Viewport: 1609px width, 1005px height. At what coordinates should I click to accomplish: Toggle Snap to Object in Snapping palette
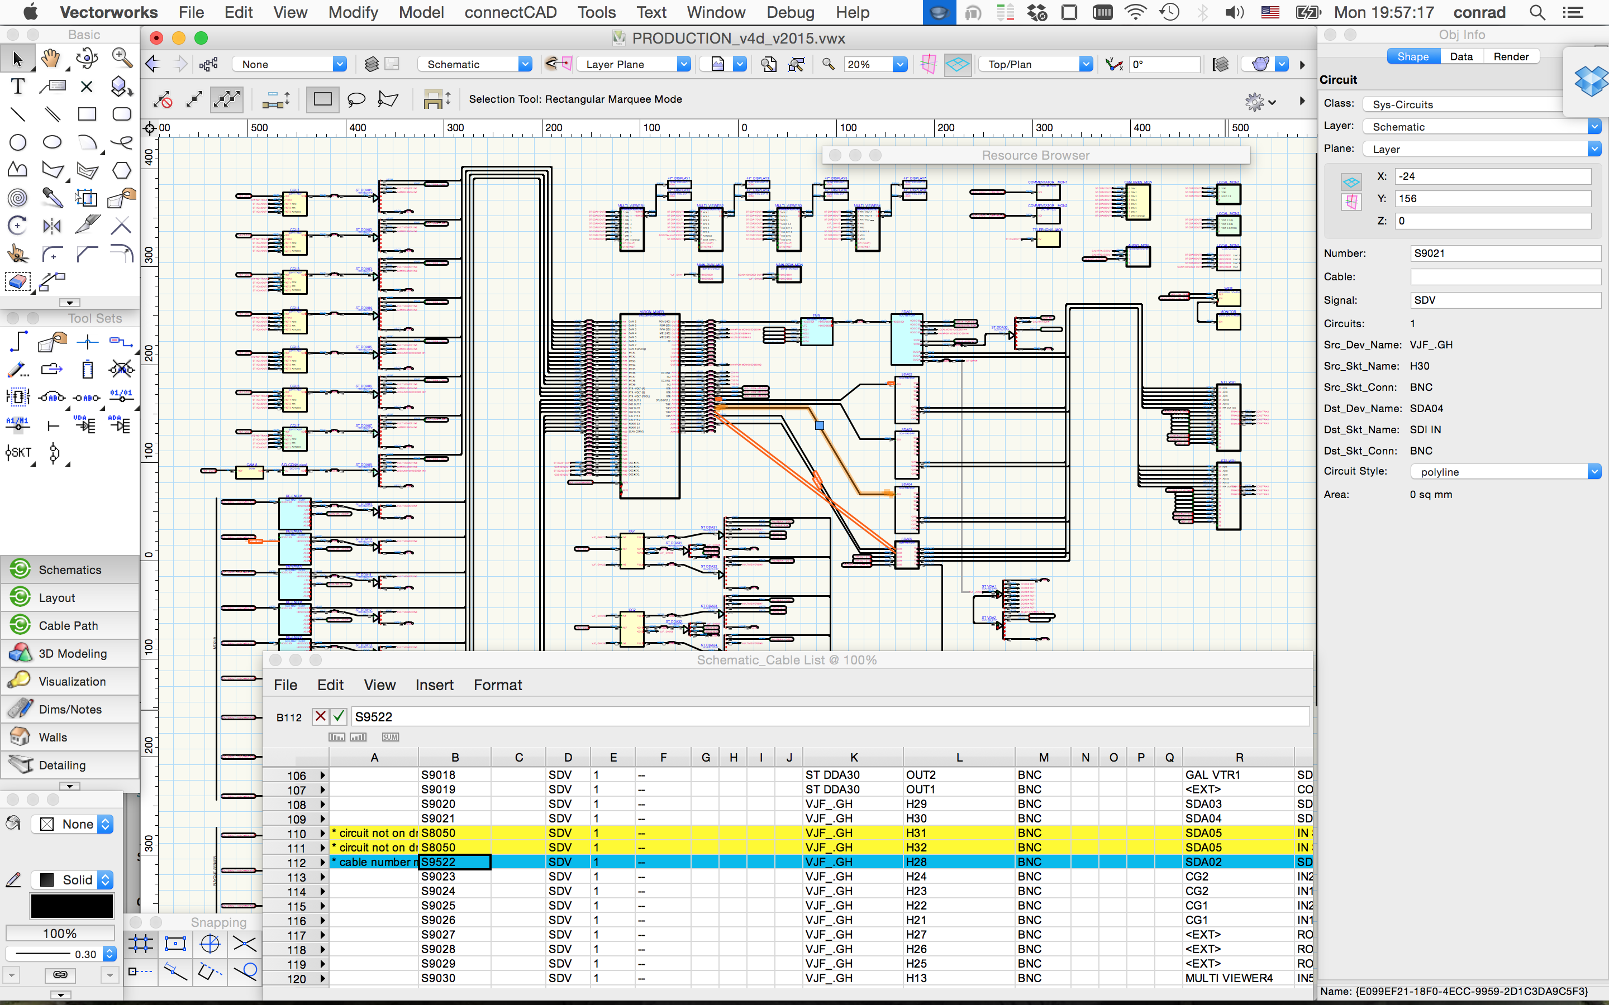click(175, 943)
